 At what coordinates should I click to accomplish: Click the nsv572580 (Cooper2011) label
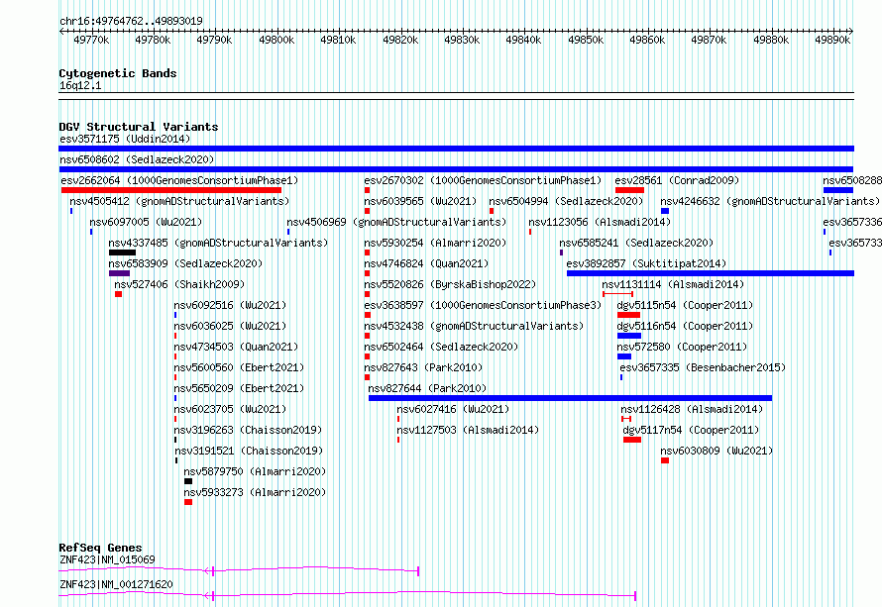(682, 347)
